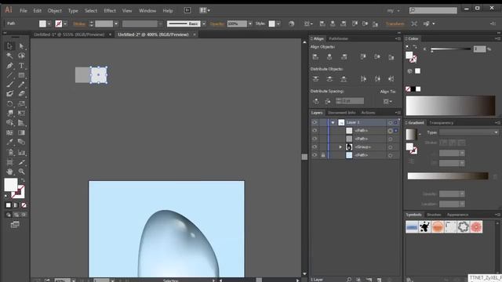Click the Color panel K slider
Image resolution: width=502 pixels, height=282 pixels.
tap(451, 49)
